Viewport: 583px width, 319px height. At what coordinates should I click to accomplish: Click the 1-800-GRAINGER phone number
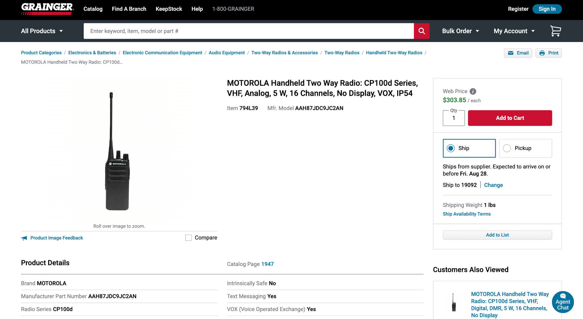click(233, 9)
